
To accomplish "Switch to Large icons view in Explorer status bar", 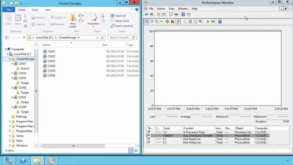I will tap(136, 150).
